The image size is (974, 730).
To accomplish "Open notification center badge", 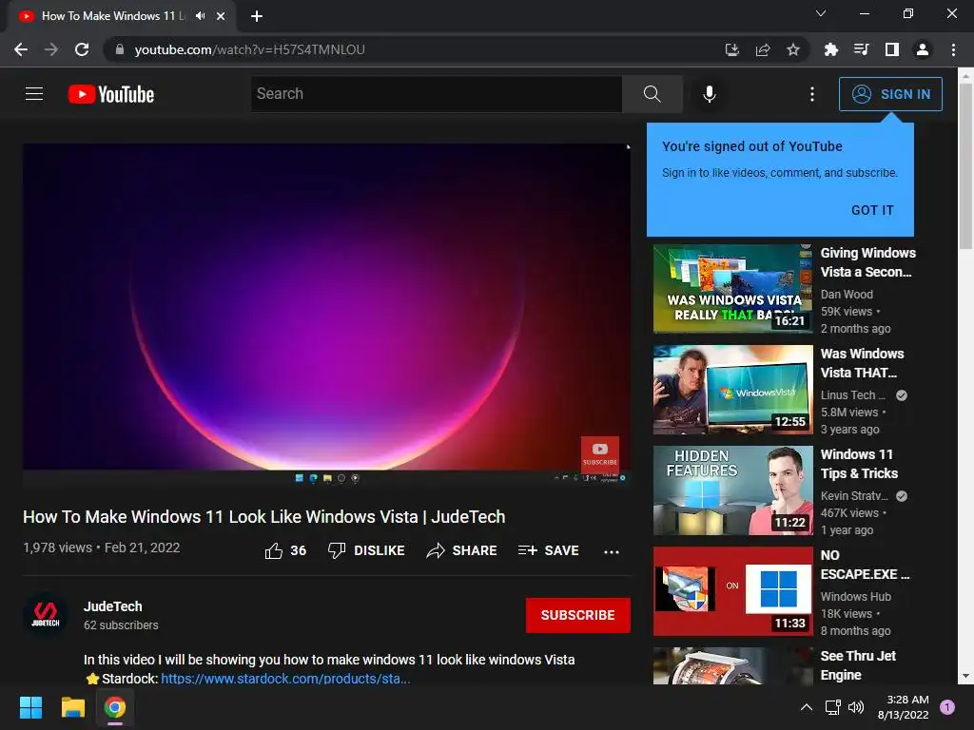I will pyautogui.click(x=947, y=707).
